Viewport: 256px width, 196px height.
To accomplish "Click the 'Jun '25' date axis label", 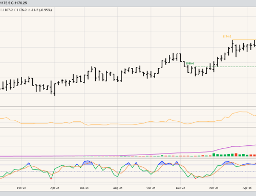I will click(x=84, y=188).
